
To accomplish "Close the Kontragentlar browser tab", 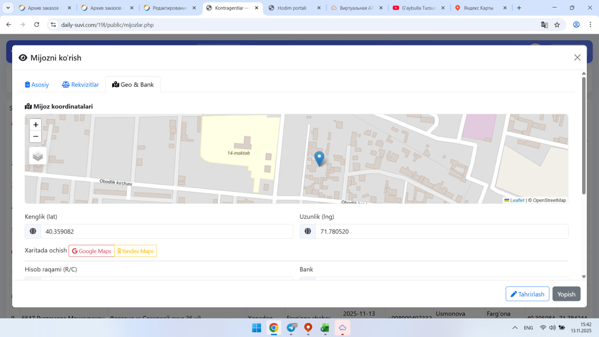I will pos(256,8).
